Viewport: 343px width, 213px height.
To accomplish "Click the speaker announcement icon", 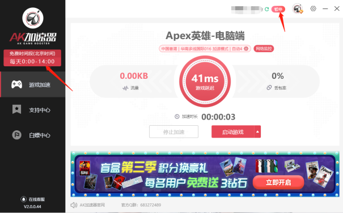I will pos(74,205).
